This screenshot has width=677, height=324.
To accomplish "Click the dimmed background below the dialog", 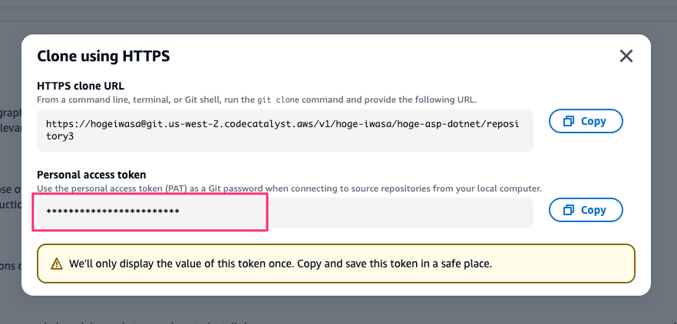I will [x=338, y=310].
